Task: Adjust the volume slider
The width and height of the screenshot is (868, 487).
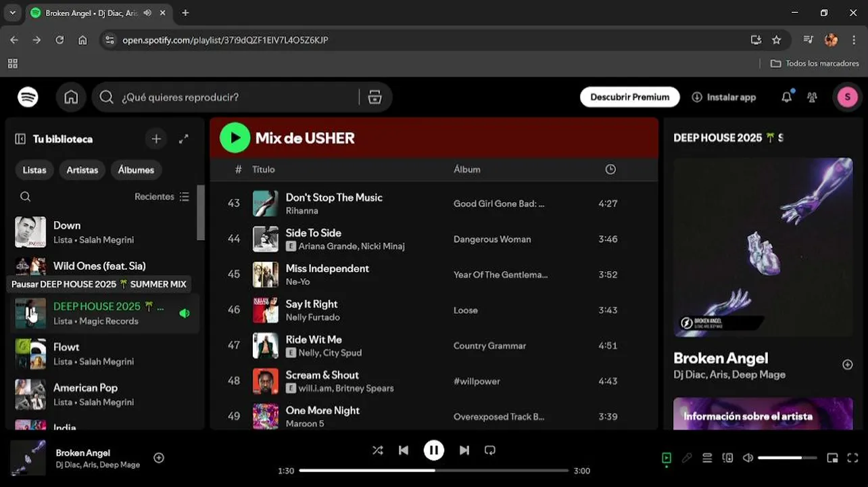Action: click(x=788, y=458)
